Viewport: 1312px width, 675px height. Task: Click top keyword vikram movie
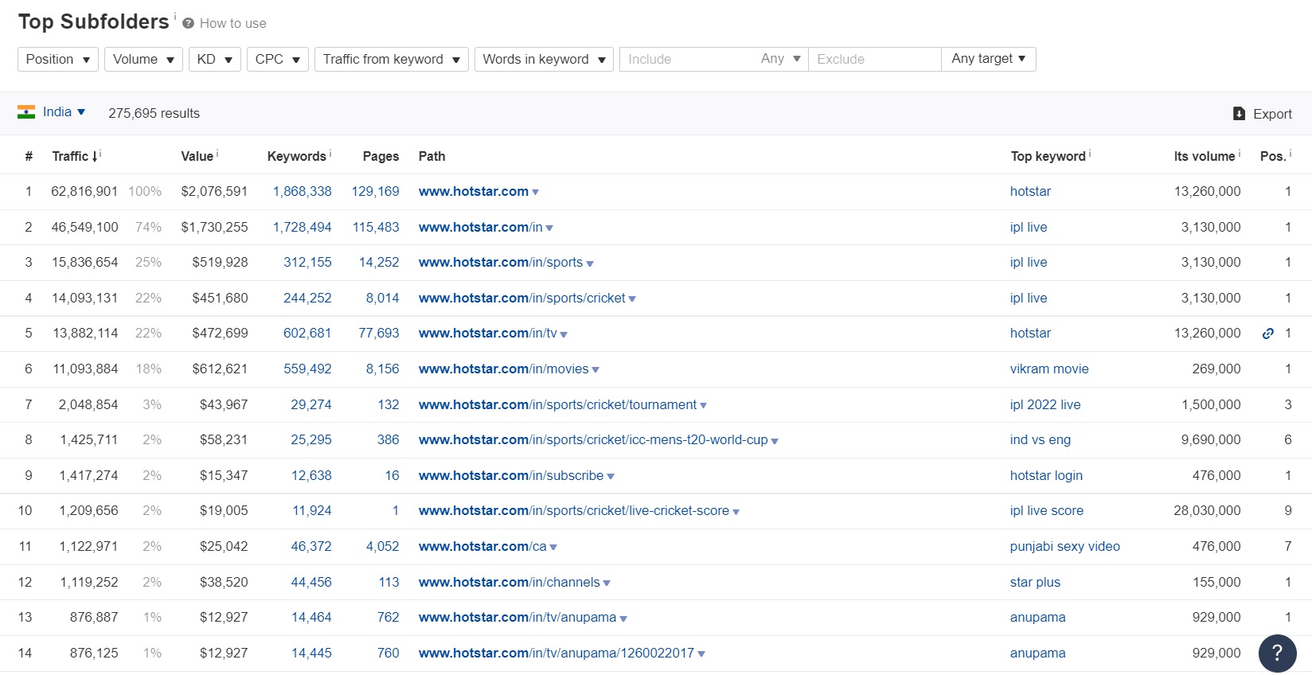(1049, 369)
